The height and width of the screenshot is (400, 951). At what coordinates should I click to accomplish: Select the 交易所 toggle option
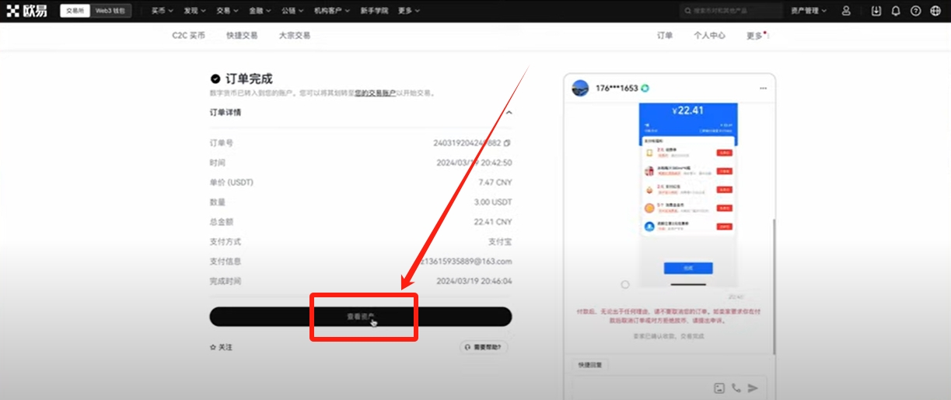75,11
